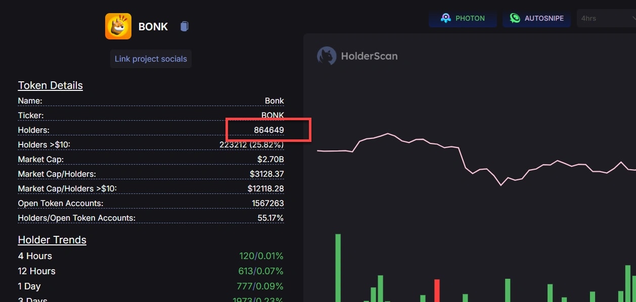The width and height of the screenshot is (636, 302).
Task: Select the Open Token Accounts value 1567263
Action: coord(268,203)
